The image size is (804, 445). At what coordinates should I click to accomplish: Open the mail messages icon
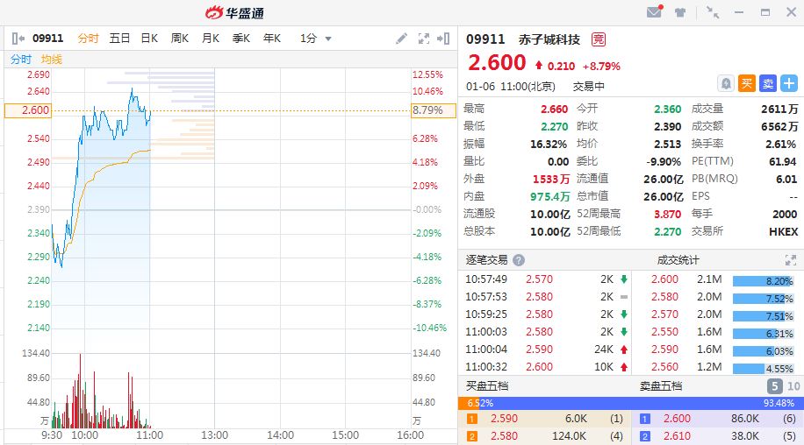pyautogui.click(x=654, y=11)
